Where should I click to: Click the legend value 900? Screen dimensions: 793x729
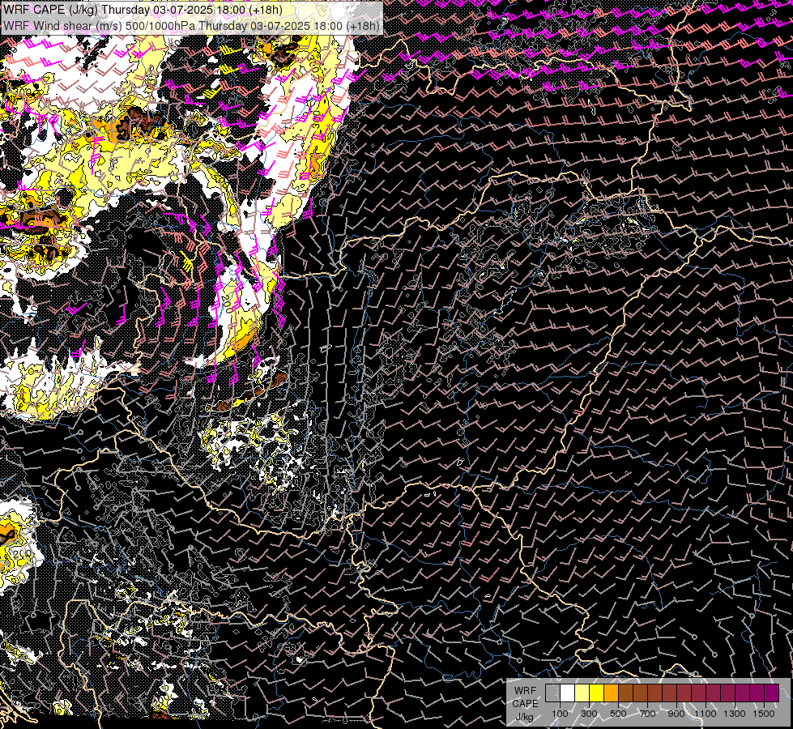tap(676, 714)
